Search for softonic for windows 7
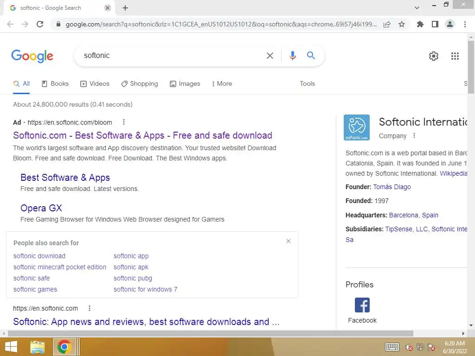The image size is (475, 356). pos(145,290)
